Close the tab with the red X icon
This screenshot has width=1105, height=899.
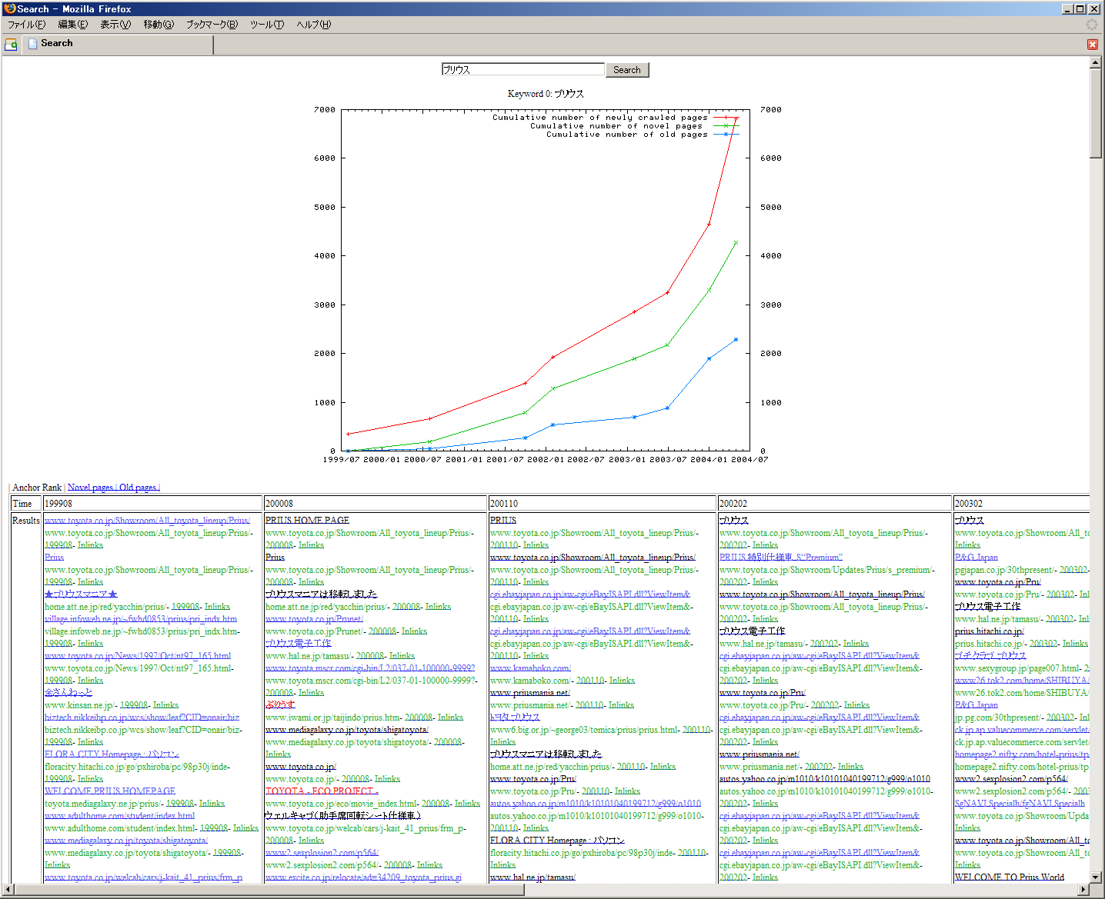point(1092,44)
